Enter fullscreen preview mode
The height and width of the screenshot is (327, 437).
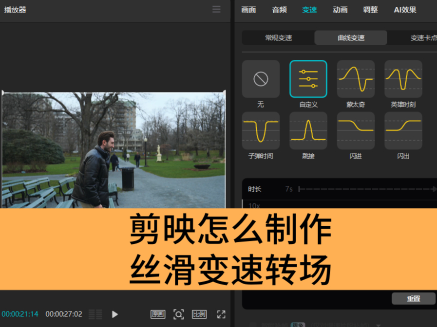(221, 314)
